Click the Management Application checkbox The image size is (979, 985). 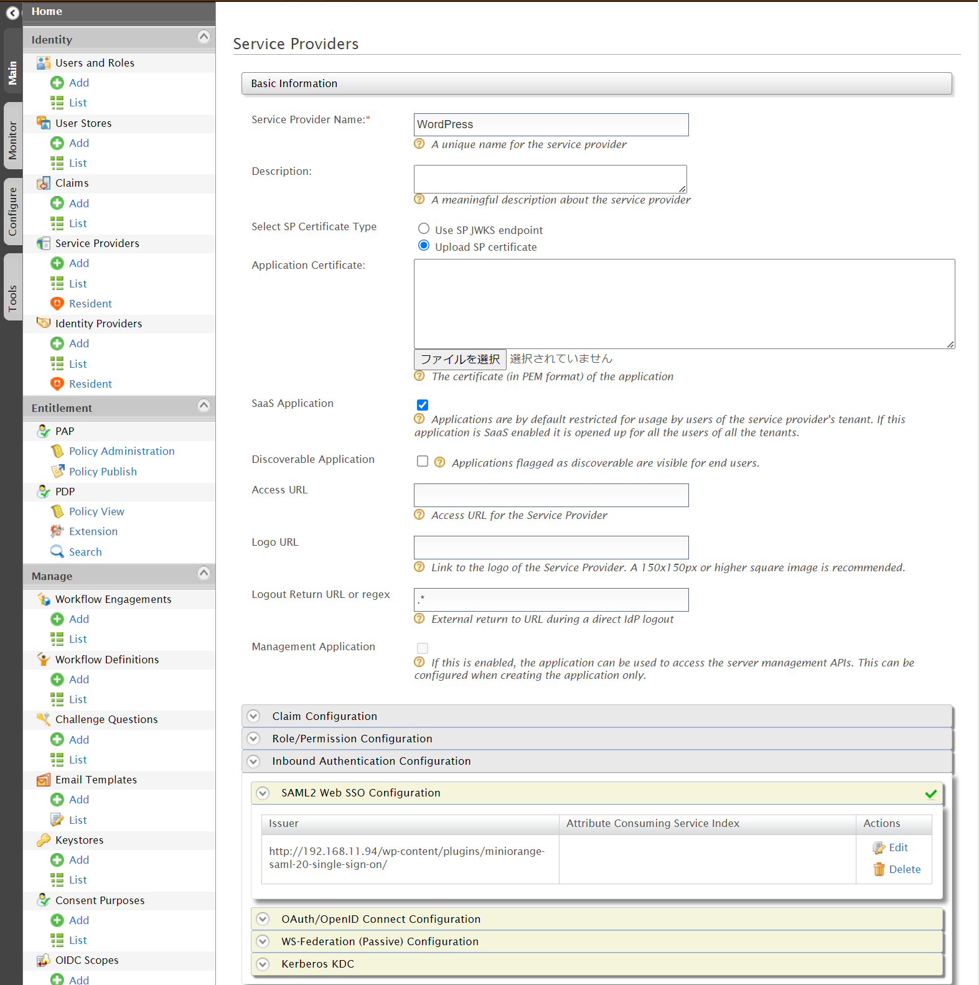click(423, 648)
